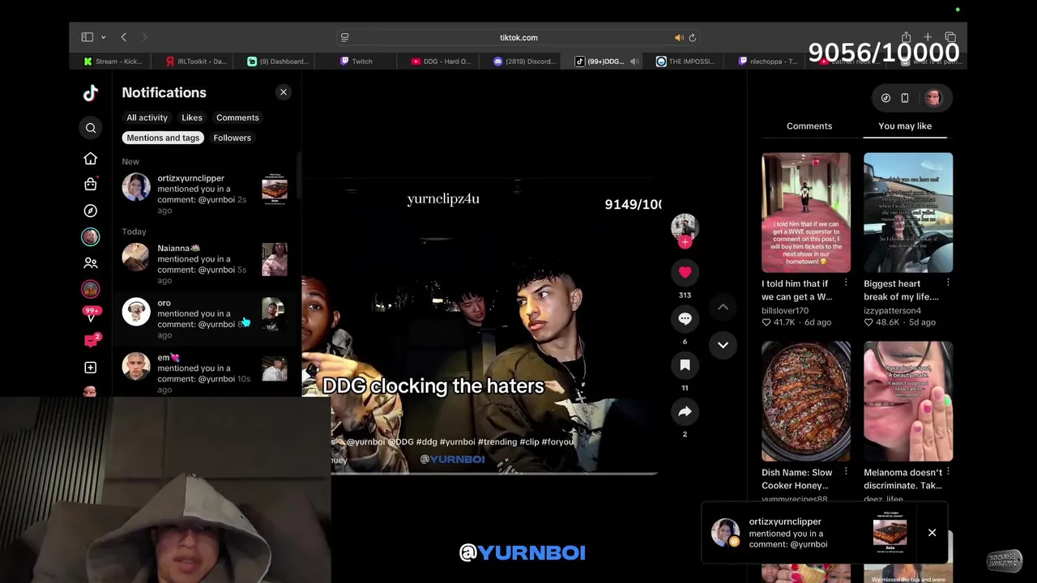Switch to the You may like tab

905,126
